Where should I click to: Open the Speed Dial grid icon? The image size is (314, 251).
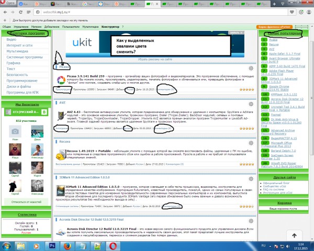[x=28, y=12]
